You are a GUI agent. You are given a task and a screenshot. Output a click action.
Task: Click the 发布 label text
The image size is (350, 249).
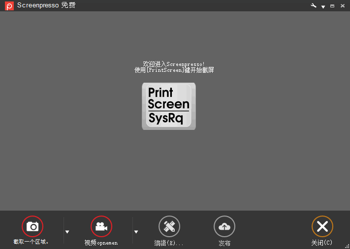224,243
